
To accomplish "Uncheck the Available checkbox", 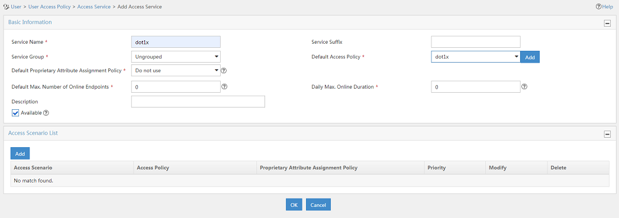I will (16, 113).
